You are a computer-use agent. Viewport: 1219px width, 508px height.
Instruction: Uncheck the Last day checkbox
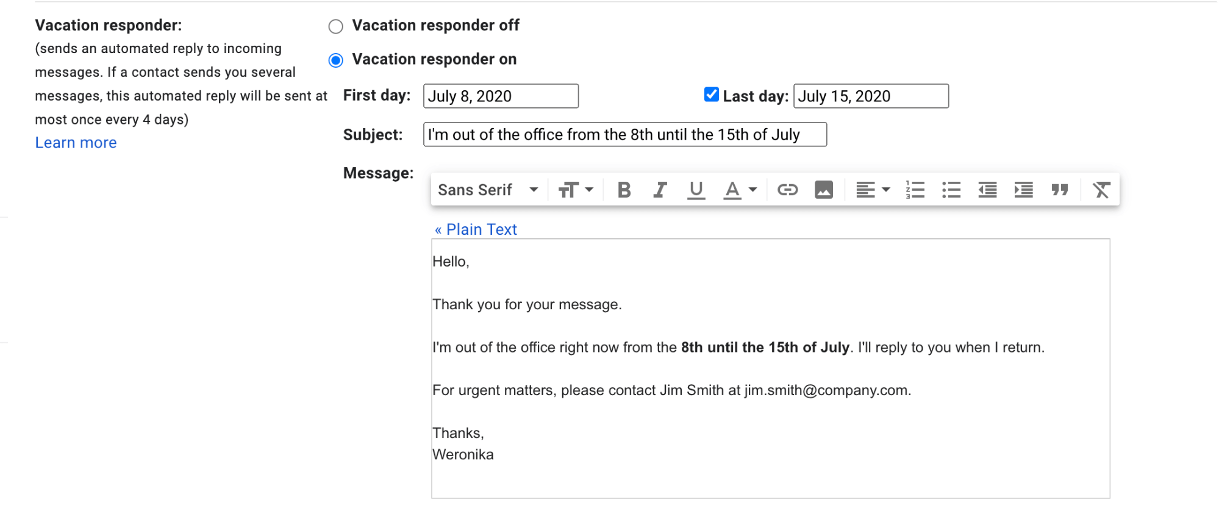[711, 94]
